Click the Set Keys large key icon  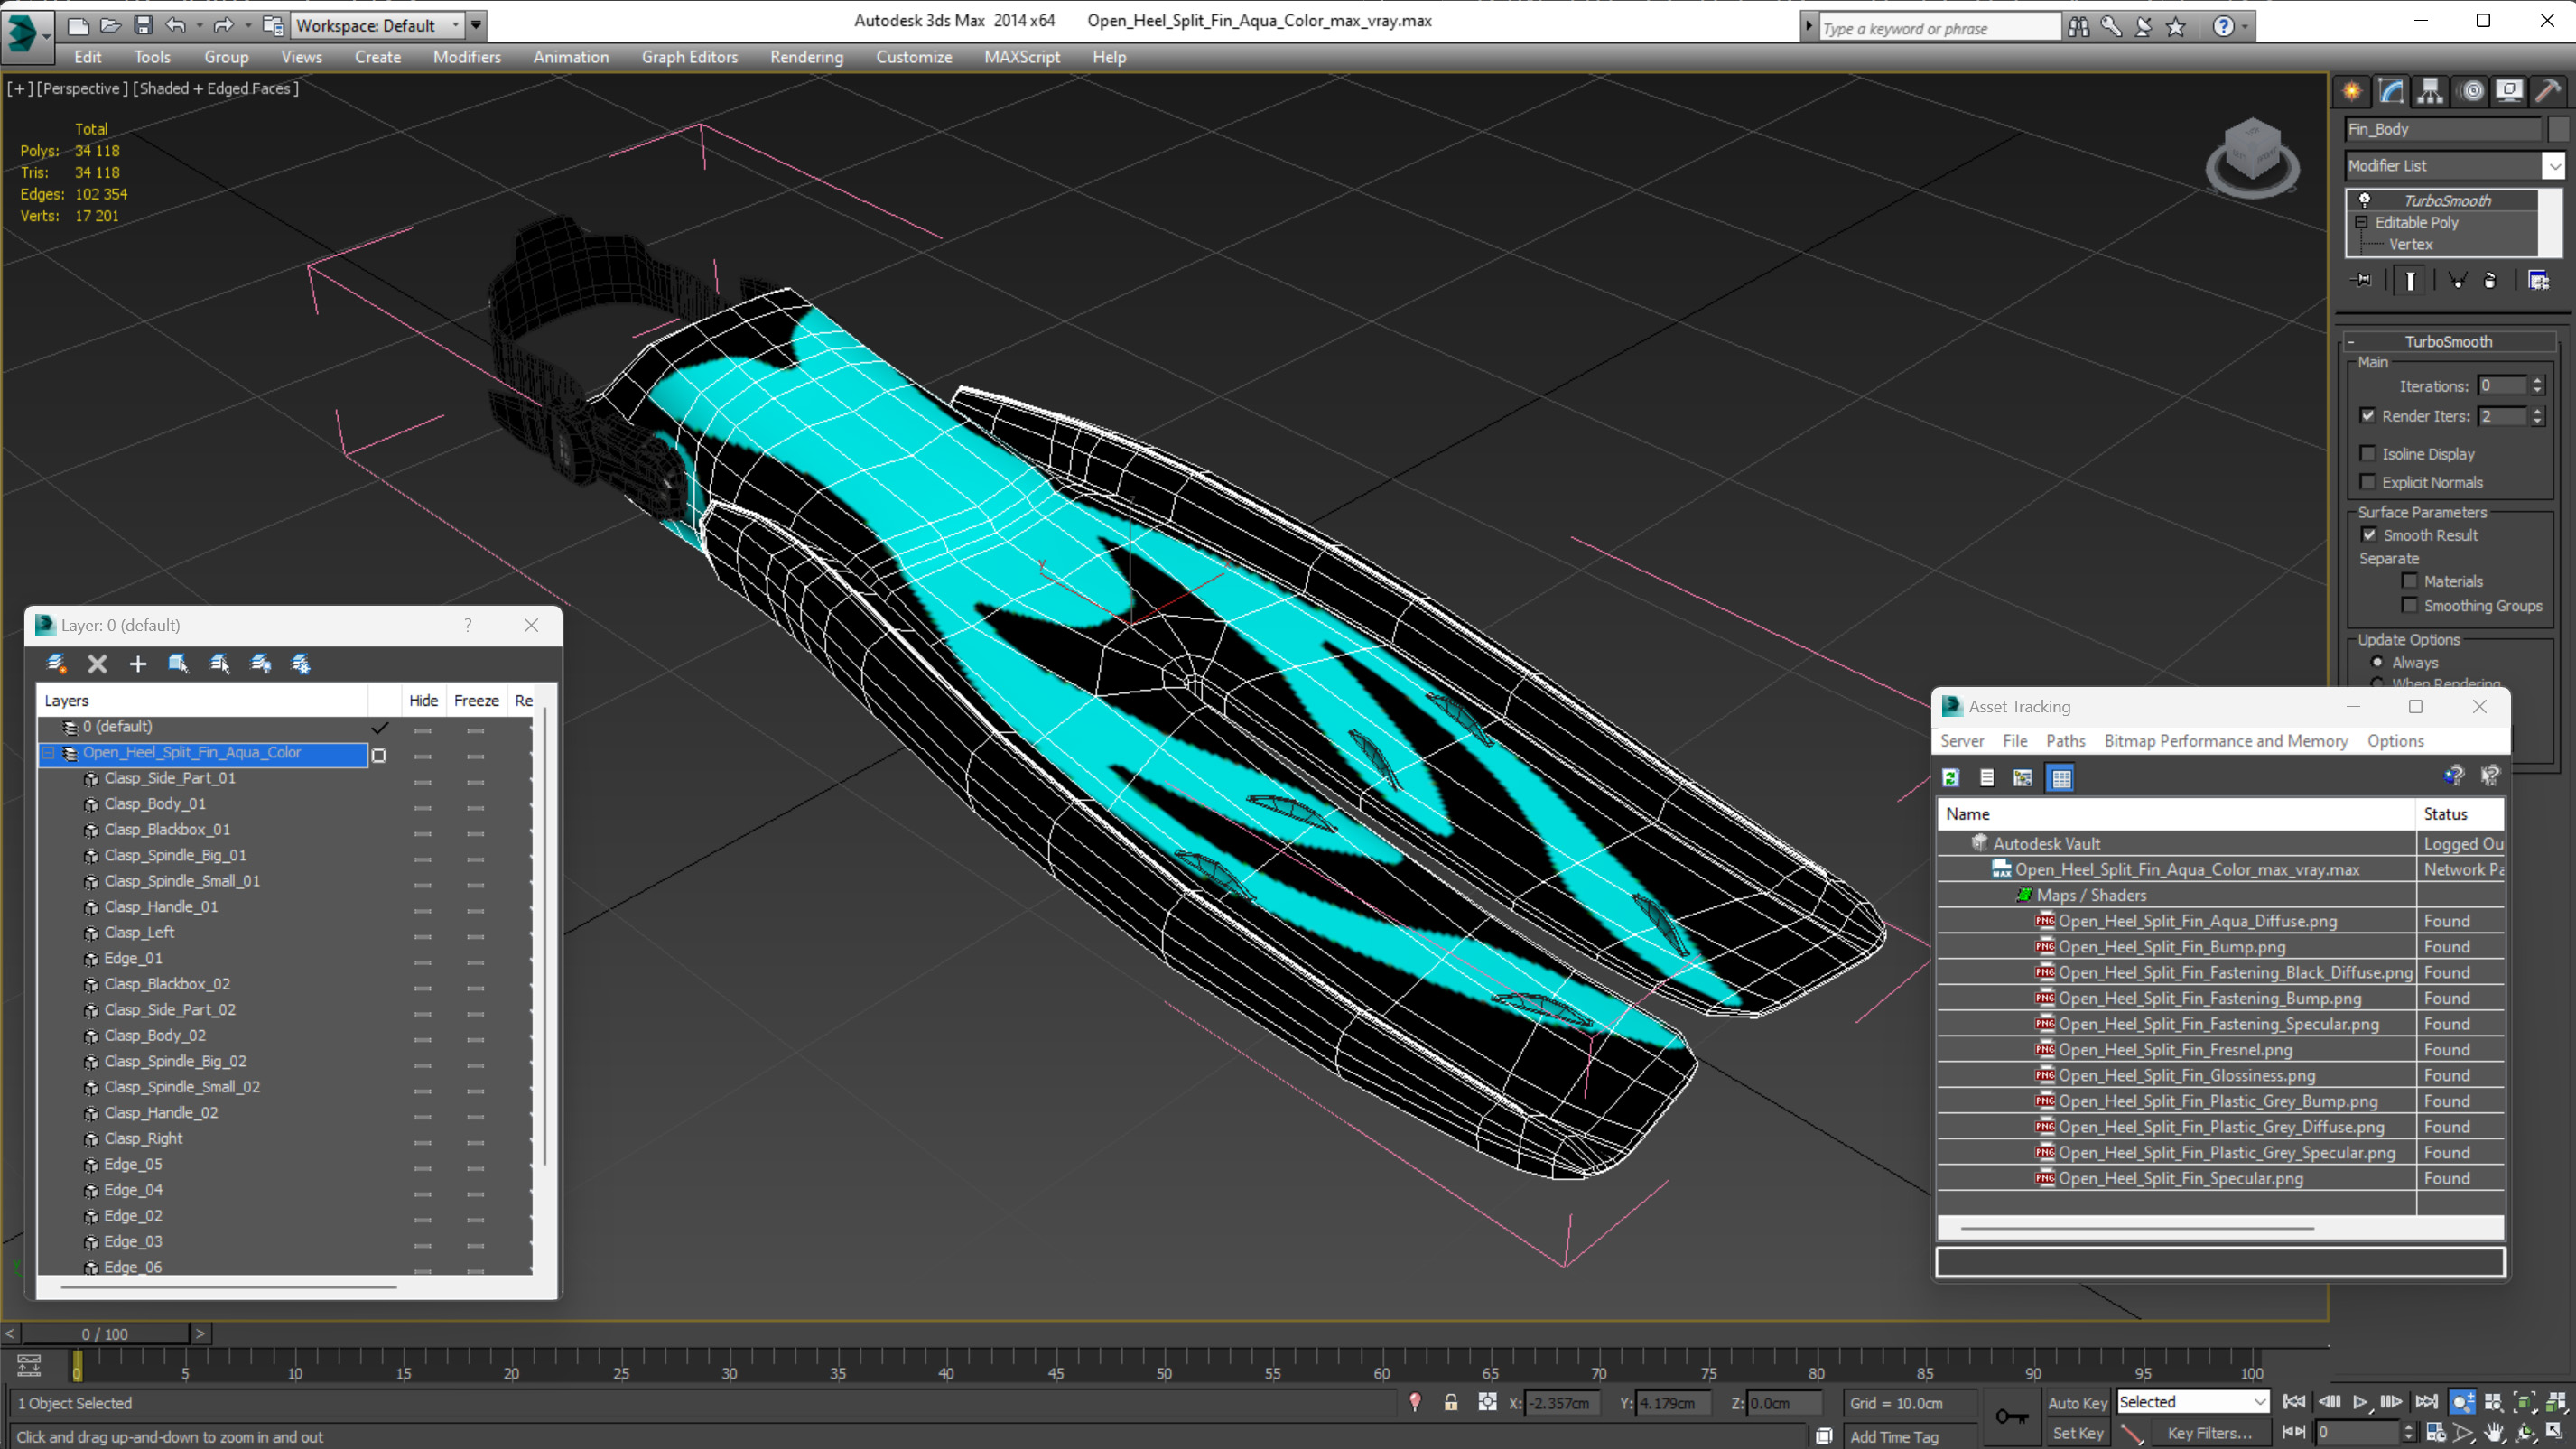pyautogui.click(x=2012, y=1417)
